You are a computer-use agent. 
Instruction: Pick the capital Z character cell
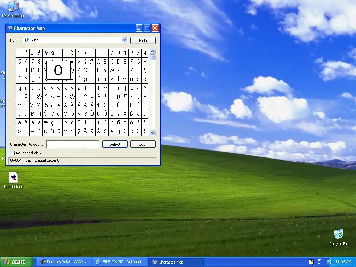click(x=131, y=70)
